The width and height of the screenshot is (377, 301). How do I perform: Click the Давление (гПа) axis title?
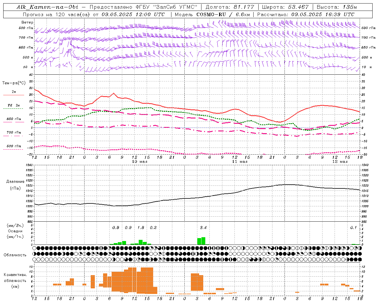pos(15,185)
